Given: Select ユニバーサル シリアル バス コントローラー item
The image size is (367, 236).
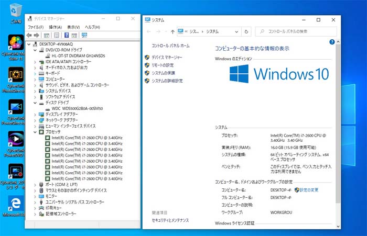Looking at the screenshot, I should [x=74, y=202].
